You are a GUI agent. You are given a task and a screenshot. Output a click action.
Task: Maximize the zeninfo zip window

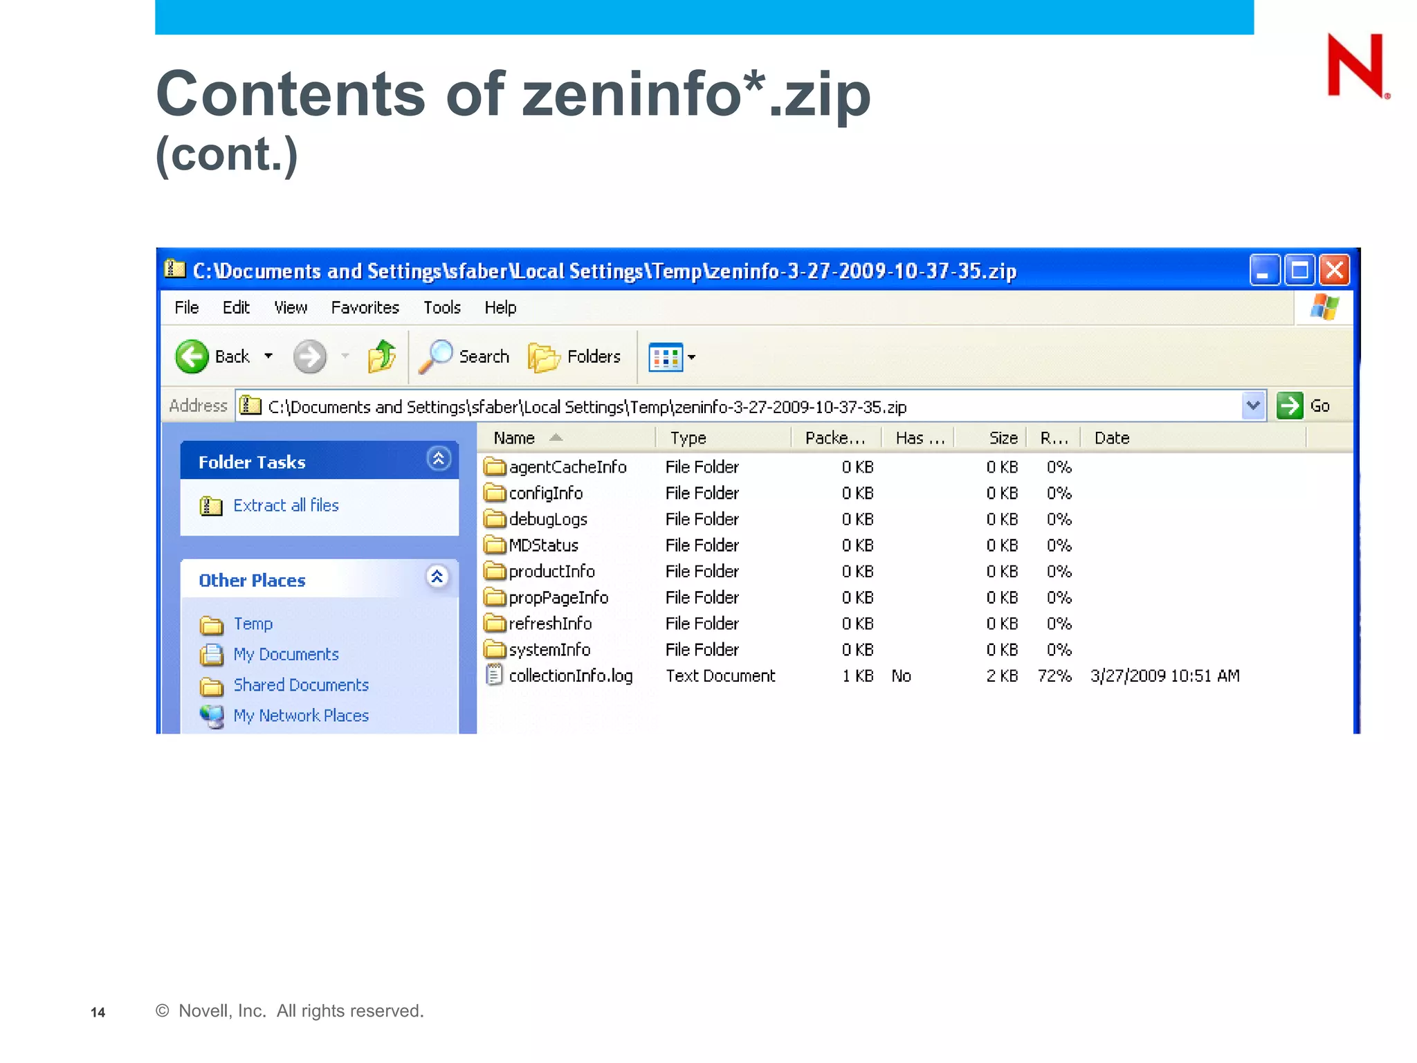[x=1299, y=270]
